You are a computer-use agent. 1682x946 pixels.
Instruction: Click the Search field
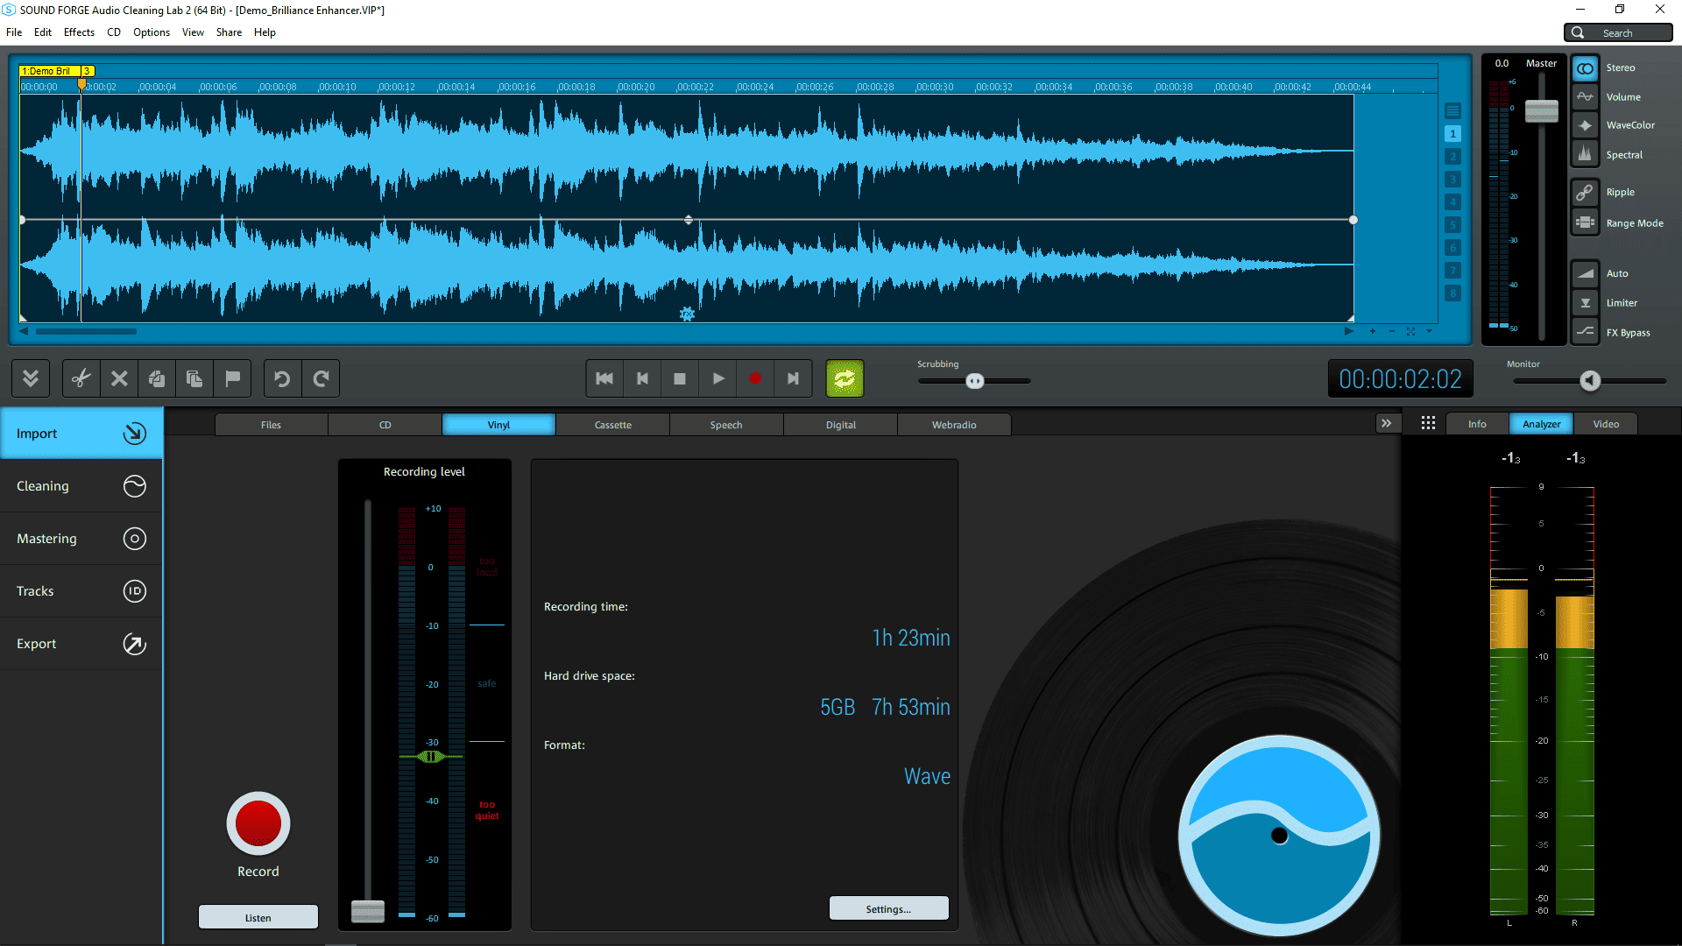pos(1618,32)
